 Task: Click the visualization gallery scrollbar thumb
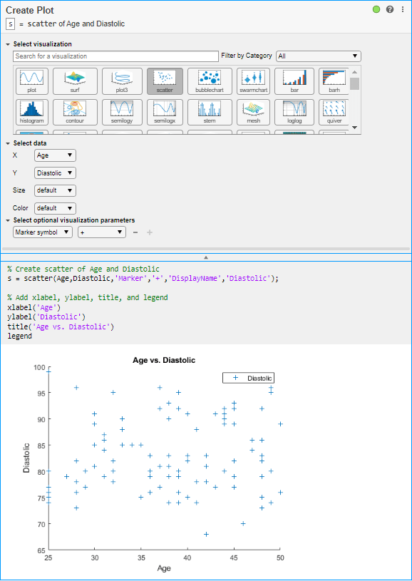pyautogui.click(x=354, y=83)
